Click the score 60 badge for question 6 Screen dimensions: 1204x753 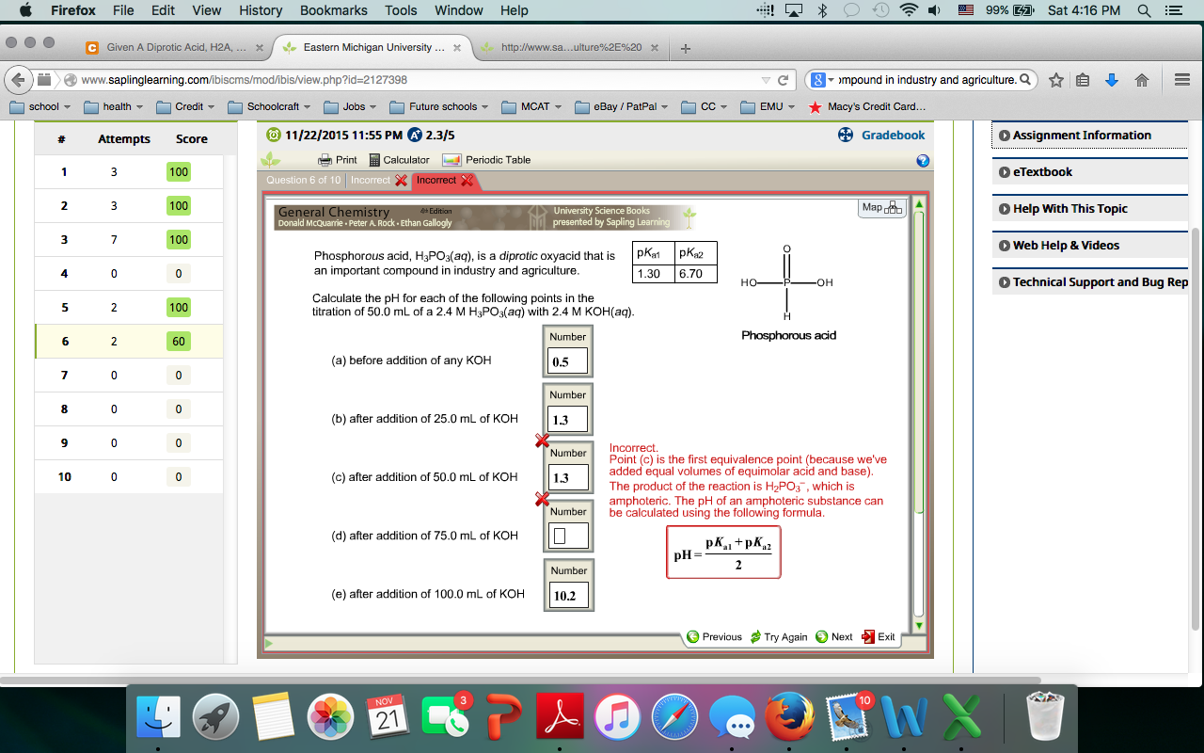[x=179, y=342]
